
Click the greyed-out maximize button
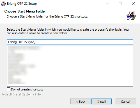(x=120, y=4)
